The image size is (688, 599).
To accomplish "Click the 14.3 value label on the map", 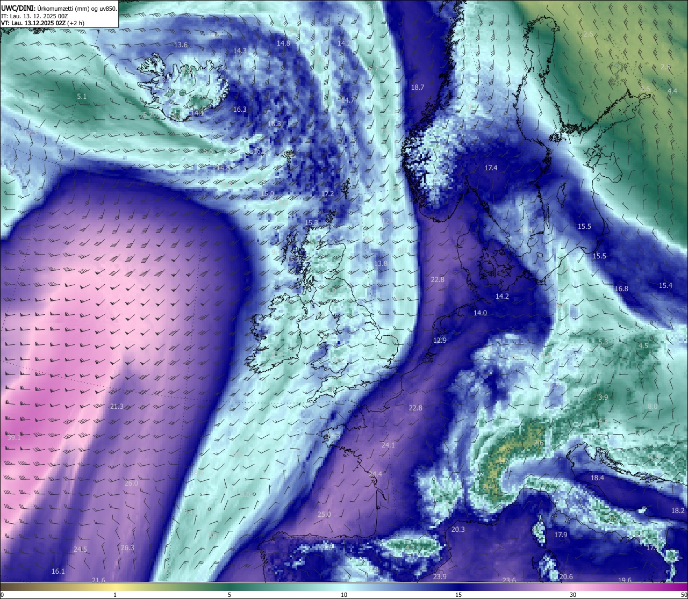I will tap(240, 51).
